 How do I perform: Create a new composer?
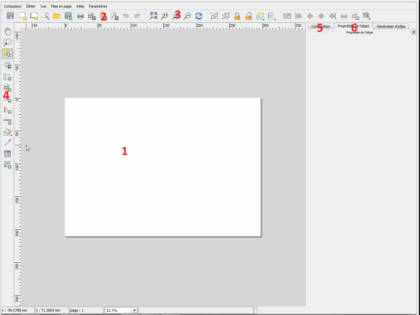23,16
